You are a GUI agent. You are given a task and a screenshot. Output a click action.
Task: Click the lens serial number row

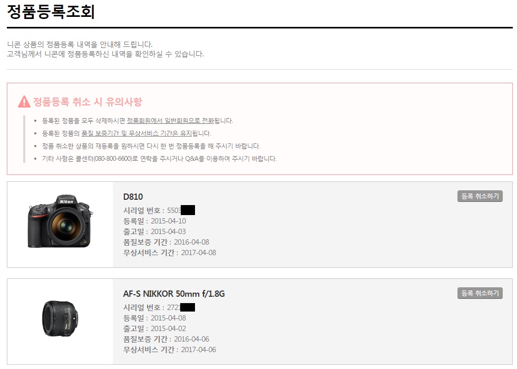(x=159, y=307)
